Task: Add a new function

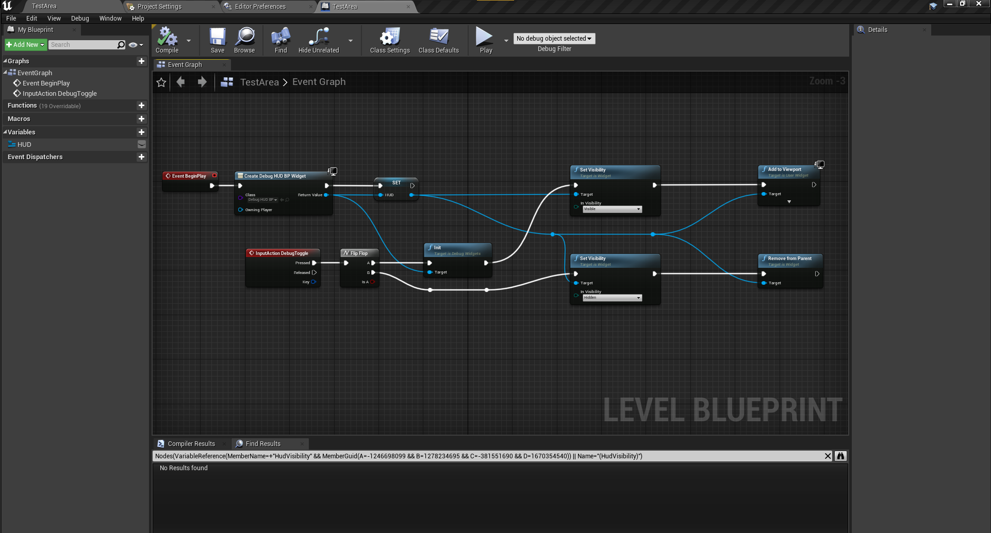Action: click(141, 106)
